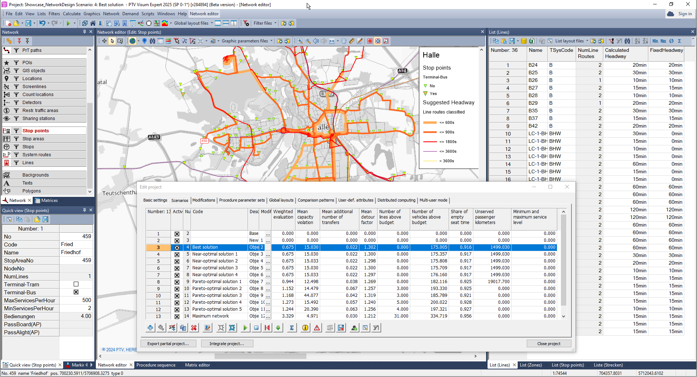Select the pan hand tool in network editor
Screen dimensions: 697x377
(x=344, y=41)
